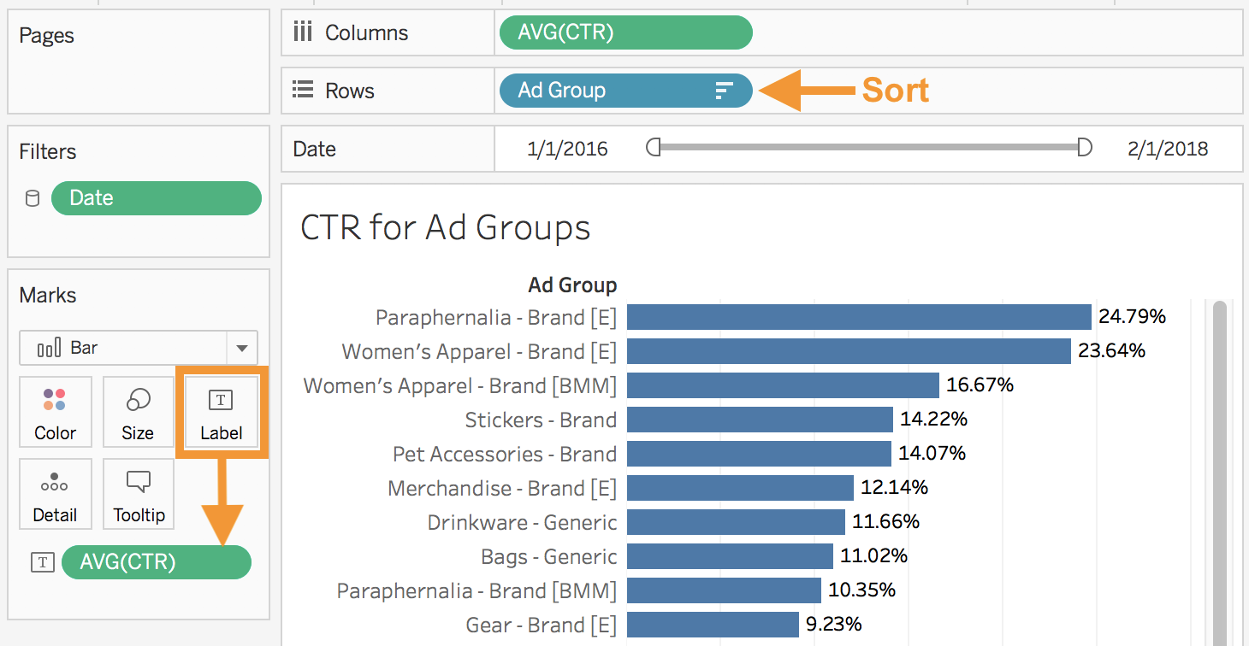Screen dimensions: 1249x646
Task: Open the Size marks card
Action: tap(138, 412)
